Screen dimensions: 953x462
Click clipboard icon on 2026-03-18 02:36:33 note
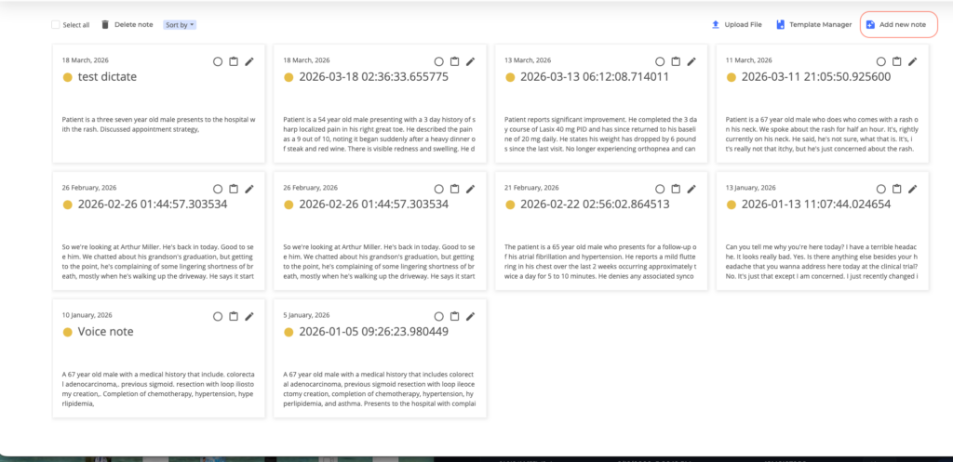(x=454, y=61)
